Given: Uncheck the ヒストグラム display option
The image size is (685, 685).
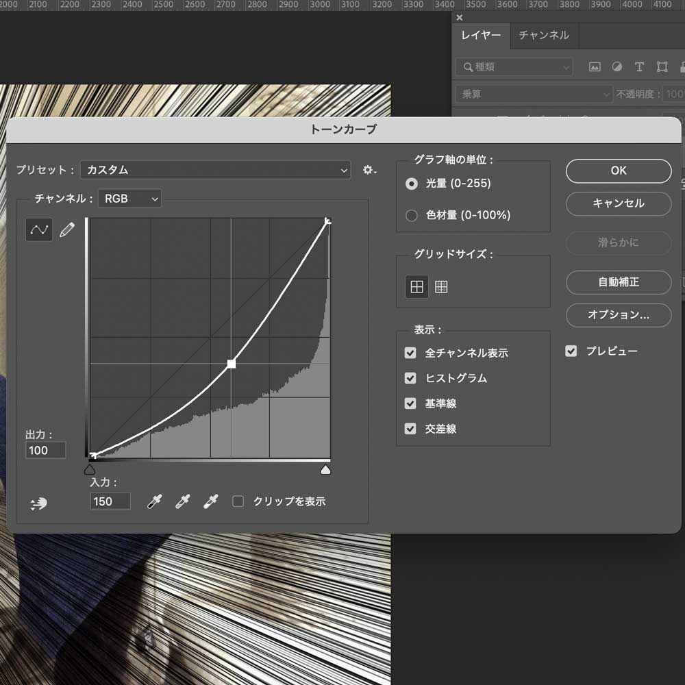Looking at the screenshot, I should pyautogui.click(x=410, y=378).
